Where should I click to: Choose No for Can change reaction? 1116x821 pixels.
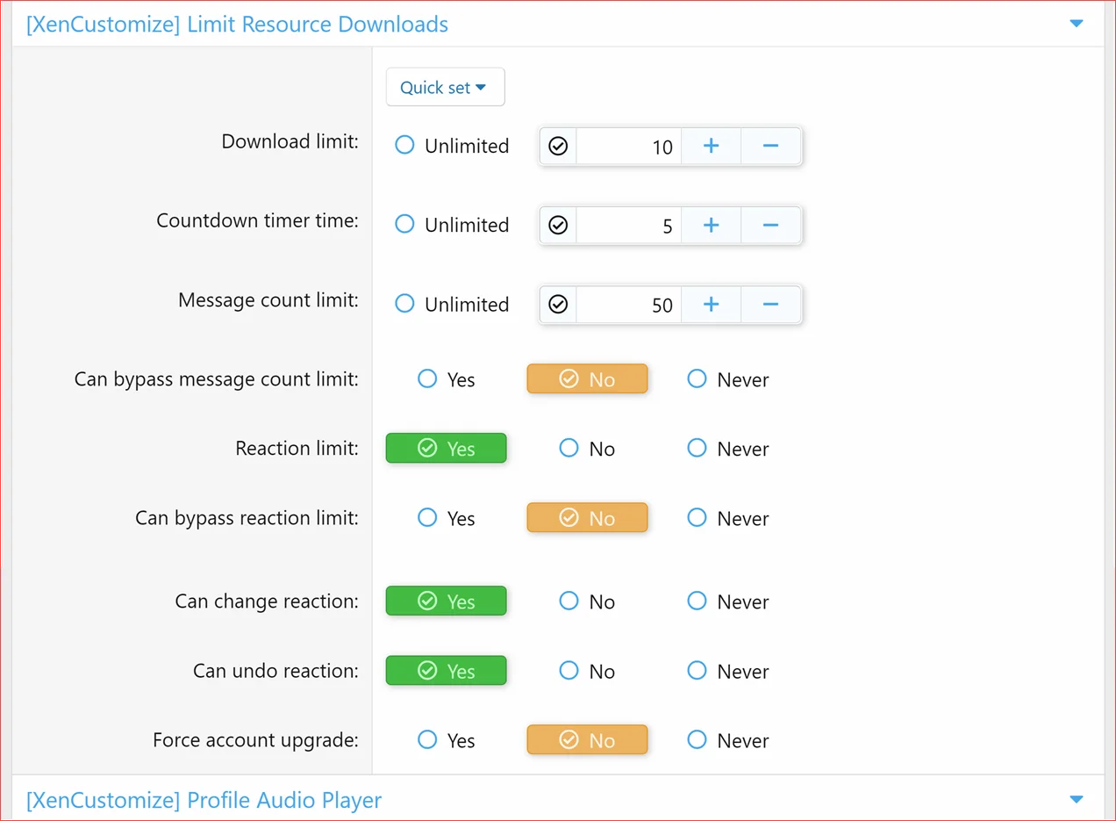point(587,601)
